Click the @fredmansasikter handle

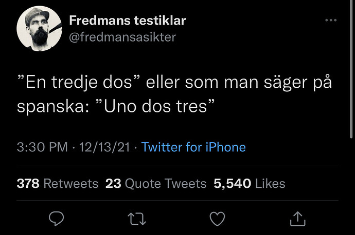pyautogui.click(x=122, y=37)
